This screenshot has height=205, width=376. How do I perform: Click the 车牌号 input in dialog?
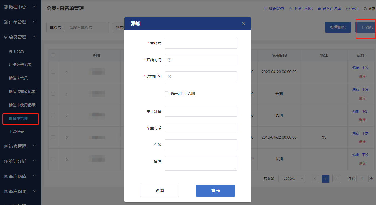(x=201, y=43)
